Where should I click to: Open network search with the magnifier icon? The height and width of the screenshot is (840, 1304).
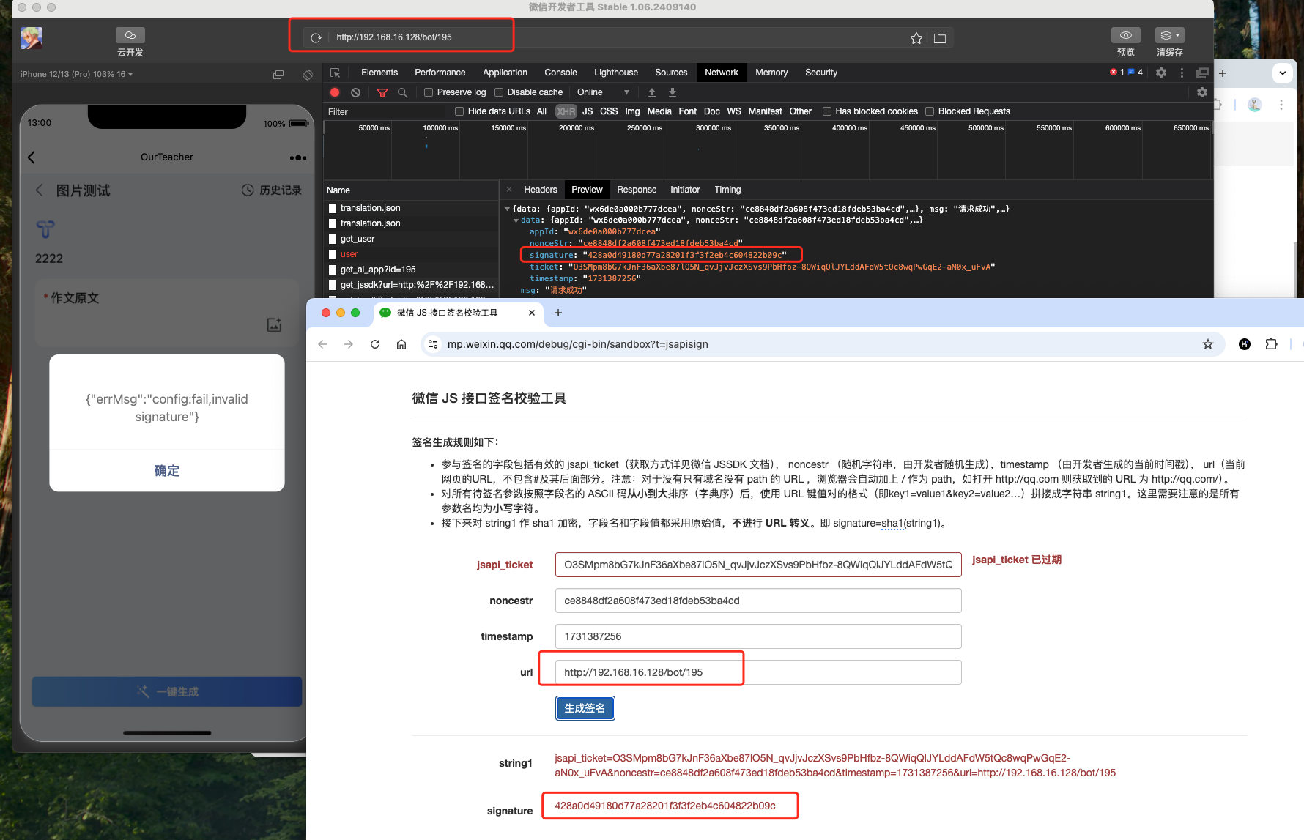(x=402, y=92)
